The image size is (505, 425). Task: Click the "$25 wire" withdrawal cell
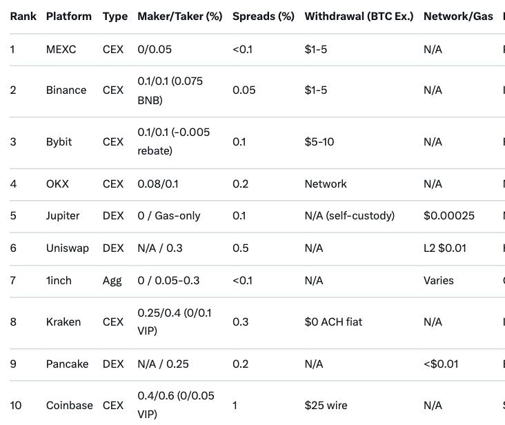point(326,406)
